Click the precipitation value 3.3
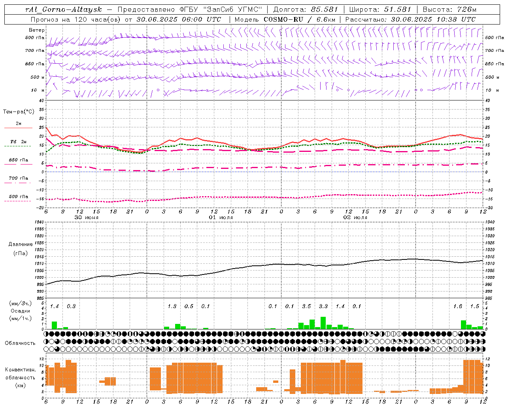 [x=323, y=307]
